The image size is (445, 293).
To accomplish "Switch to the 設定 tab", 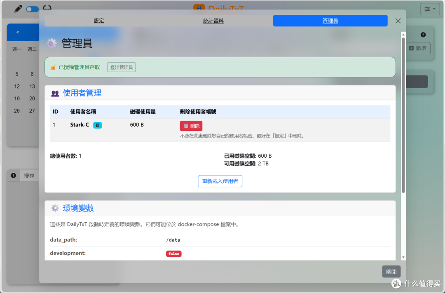I will coord(99,21).
